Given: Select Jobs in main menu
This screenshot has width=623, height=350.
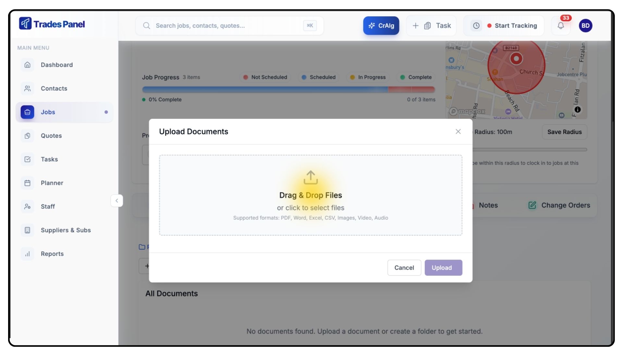Looking at the screenshot, I should click(48, 112).
